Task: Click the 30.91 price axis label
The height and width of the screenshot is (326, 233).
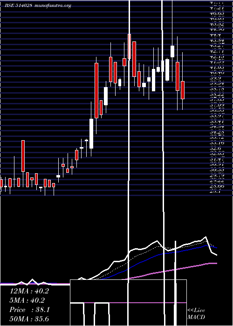Action: (x=217, y=164)
